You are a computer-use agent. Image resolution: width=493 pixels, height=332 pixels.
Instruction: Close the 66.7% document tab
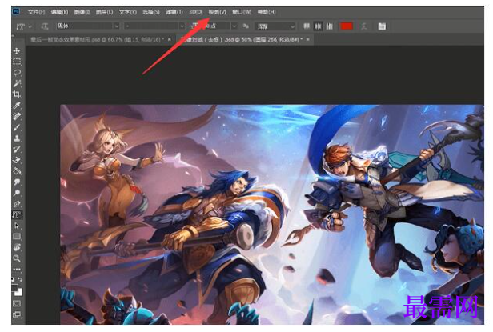pyautogui.click(x=170, y=39)
